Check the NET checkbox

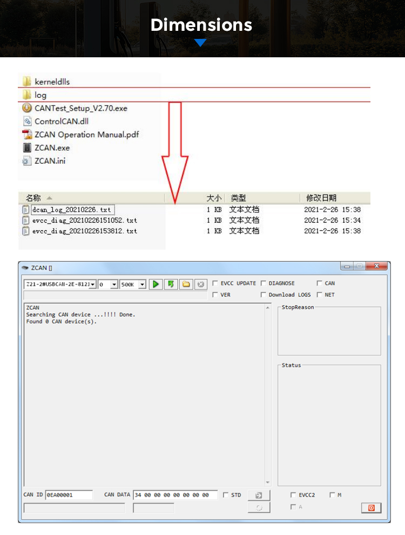pos(320,295)
